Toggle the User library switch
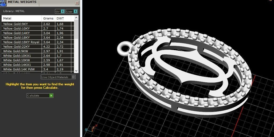Screen dimensions: 274x137 (72, 11)
